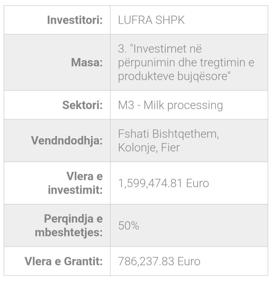Viewport: 279px width, 288px height.
Task: Click the word Euro after 786,237.83
Action: 189,261
